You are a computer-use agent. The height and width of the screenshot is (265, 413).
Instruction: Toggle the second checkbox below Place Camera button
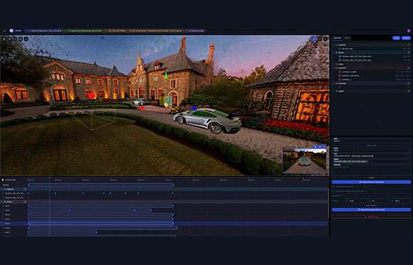(334, 191)
